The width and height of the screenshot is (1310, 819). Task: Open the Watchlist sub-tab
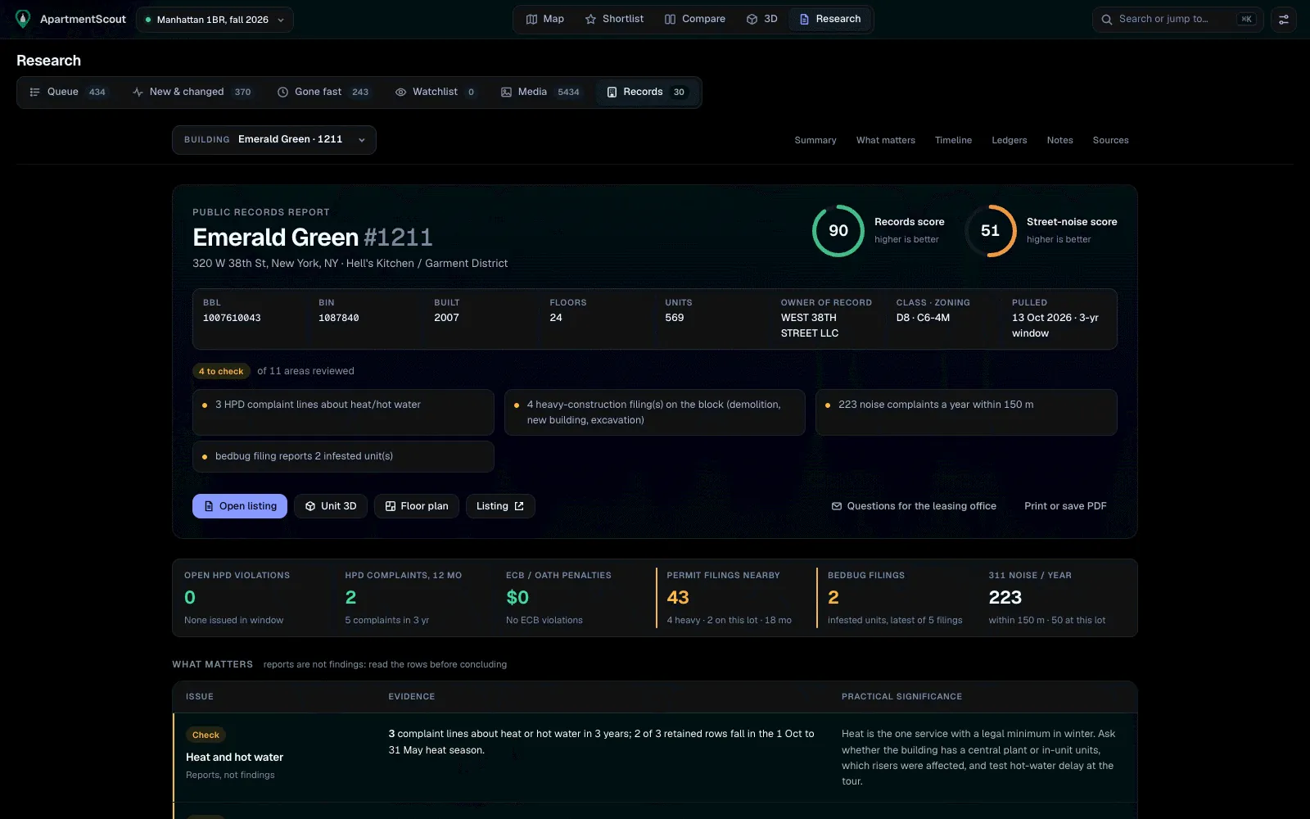(x=436, y=92)
